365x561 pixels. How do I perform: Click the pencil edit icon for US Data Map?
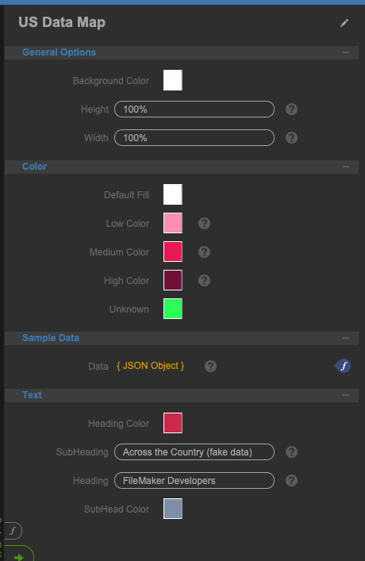pos(344,23)
